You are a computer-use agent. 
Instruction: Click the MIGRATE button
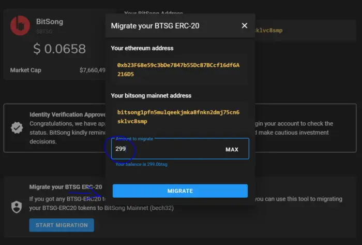180,191
